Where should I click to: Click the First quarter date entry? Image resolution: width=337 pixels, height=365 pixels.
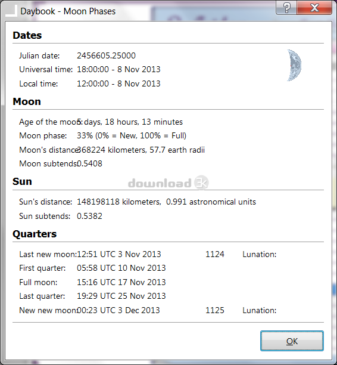[121, 268]
